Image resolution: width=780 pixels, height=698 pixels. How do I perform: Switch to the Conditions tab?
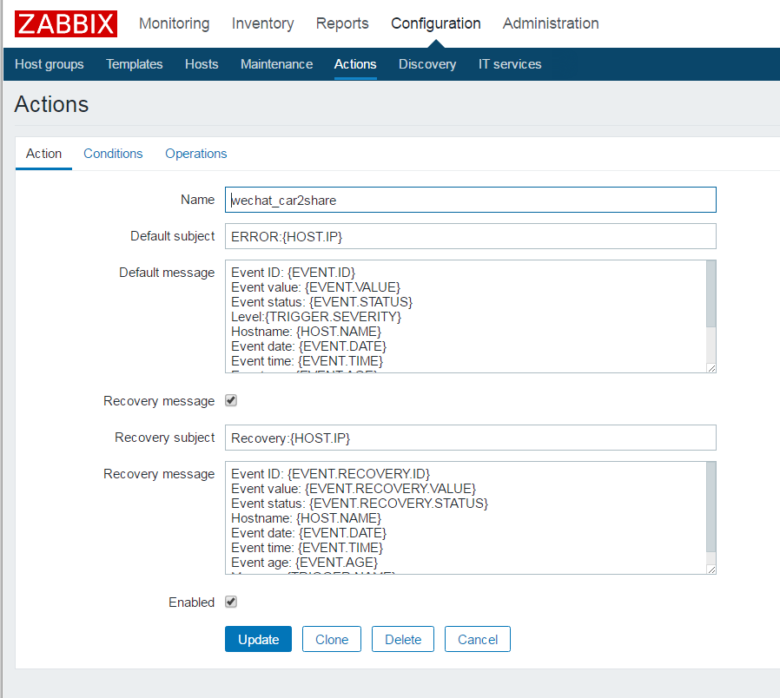click(x=113, y=154)
